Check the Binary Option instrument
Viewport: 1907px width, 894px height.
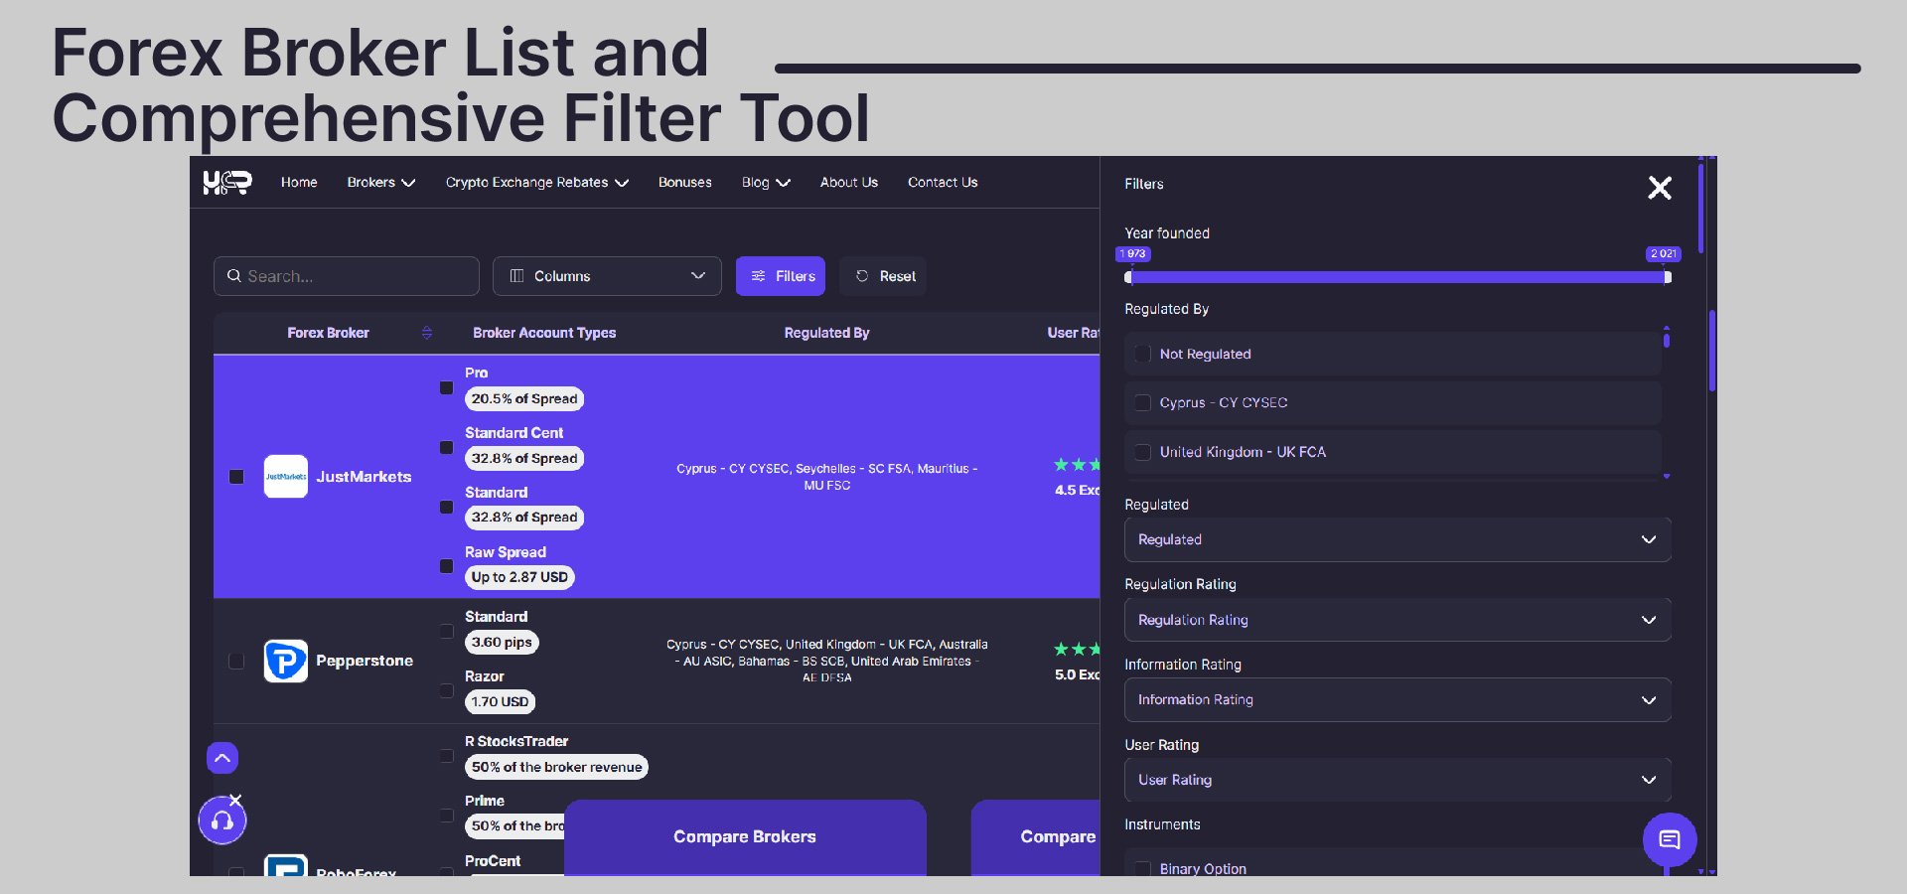pyautogui.click(x=1143, y=868)
